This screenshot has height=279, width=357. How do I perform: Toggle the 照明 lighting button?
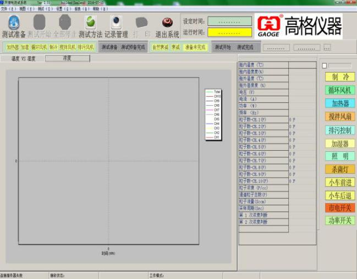340,156
